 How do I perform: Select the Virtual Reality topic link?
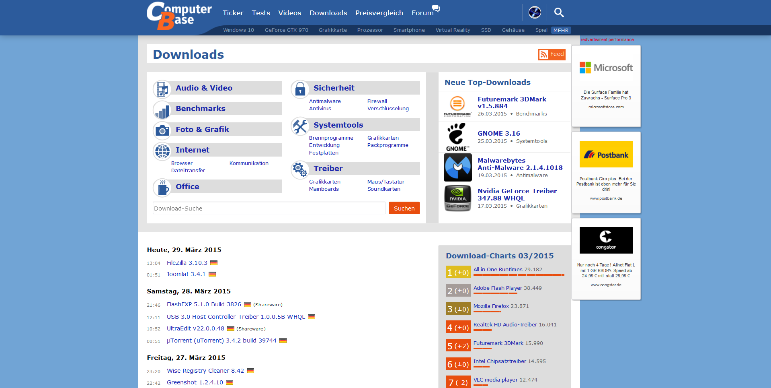coord(453,30)
